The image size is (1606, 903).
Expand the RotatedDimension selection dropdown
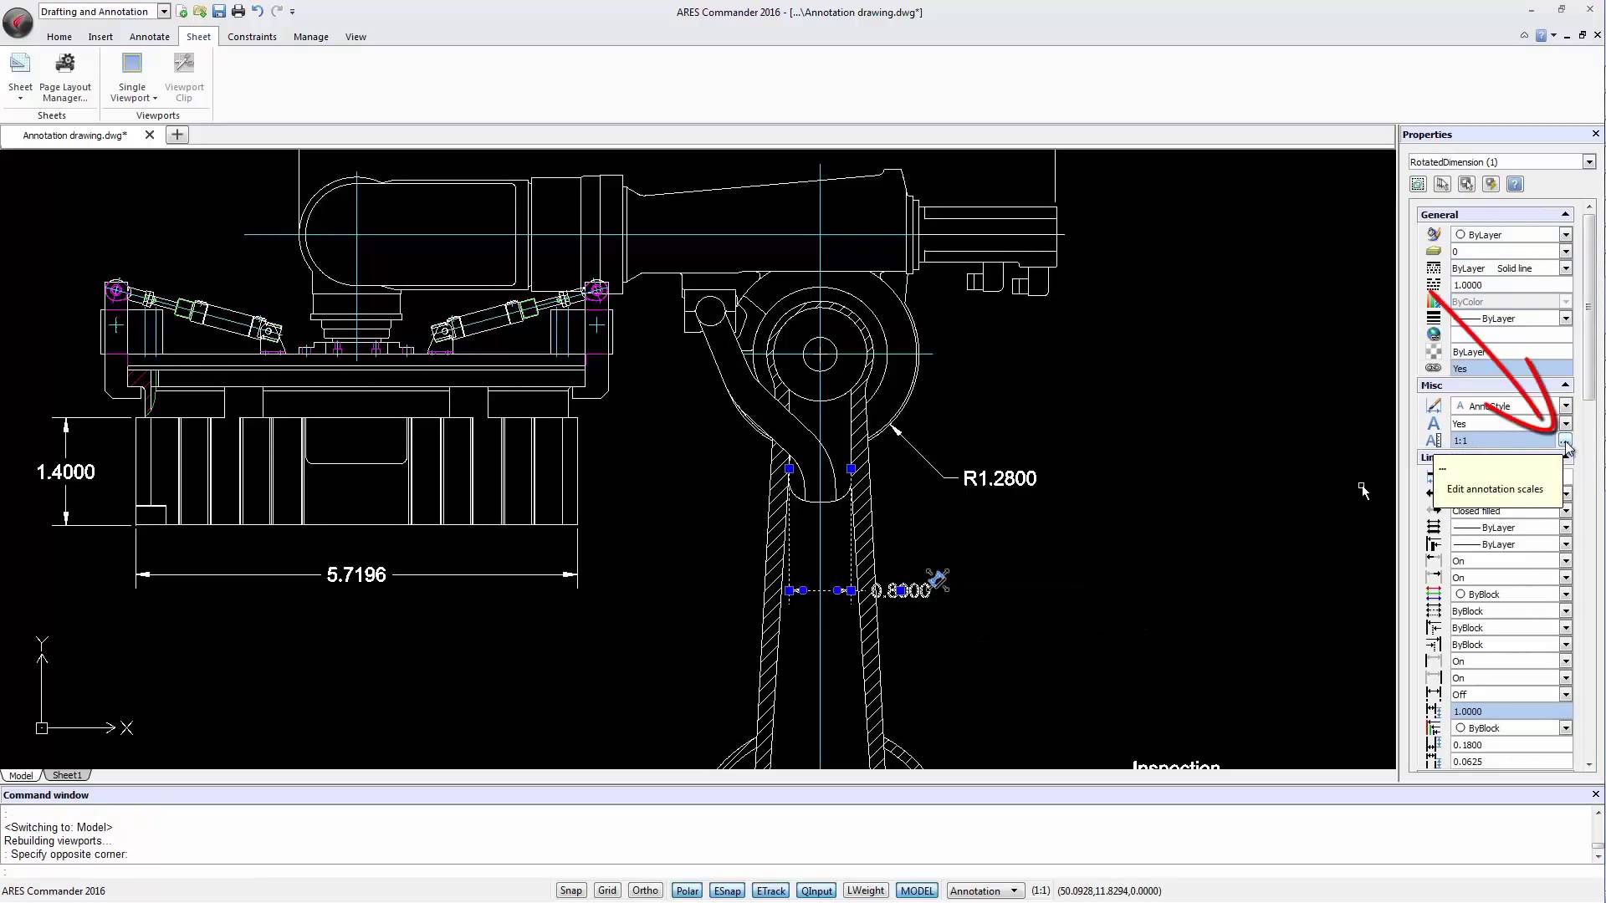tap(1588, 162)
